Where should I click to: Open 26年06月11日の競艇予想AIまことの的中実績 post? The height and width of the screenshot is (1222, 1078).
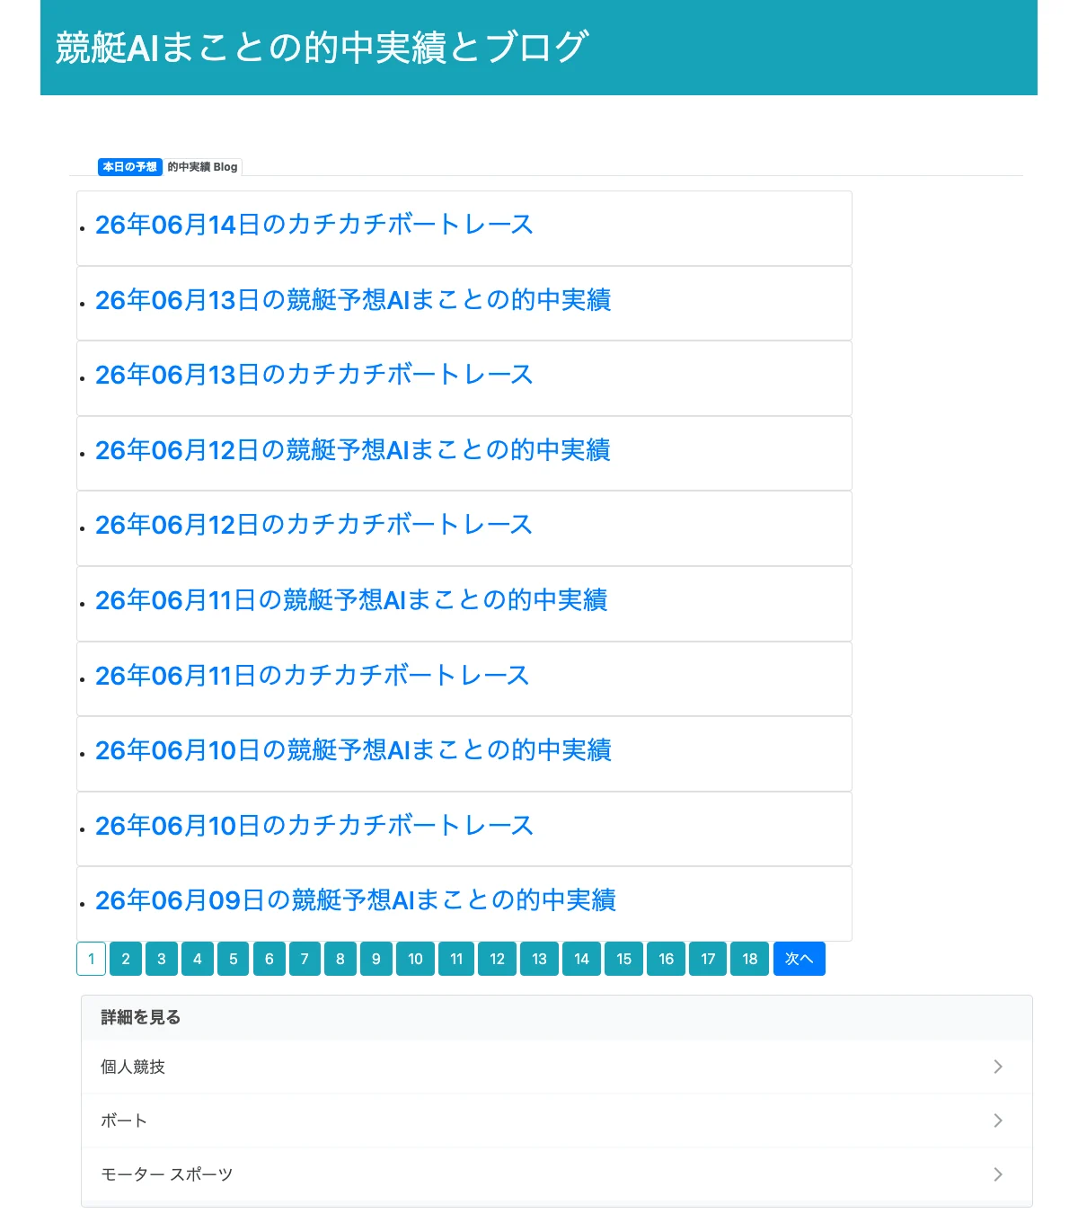[x=351, y=600]
